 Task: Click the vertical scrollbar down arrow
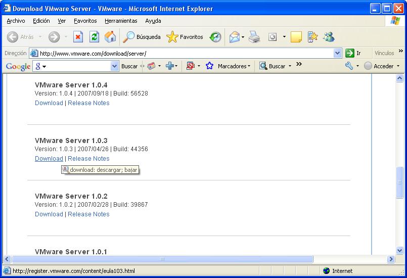pyautogui.click(x=399, y=250)
